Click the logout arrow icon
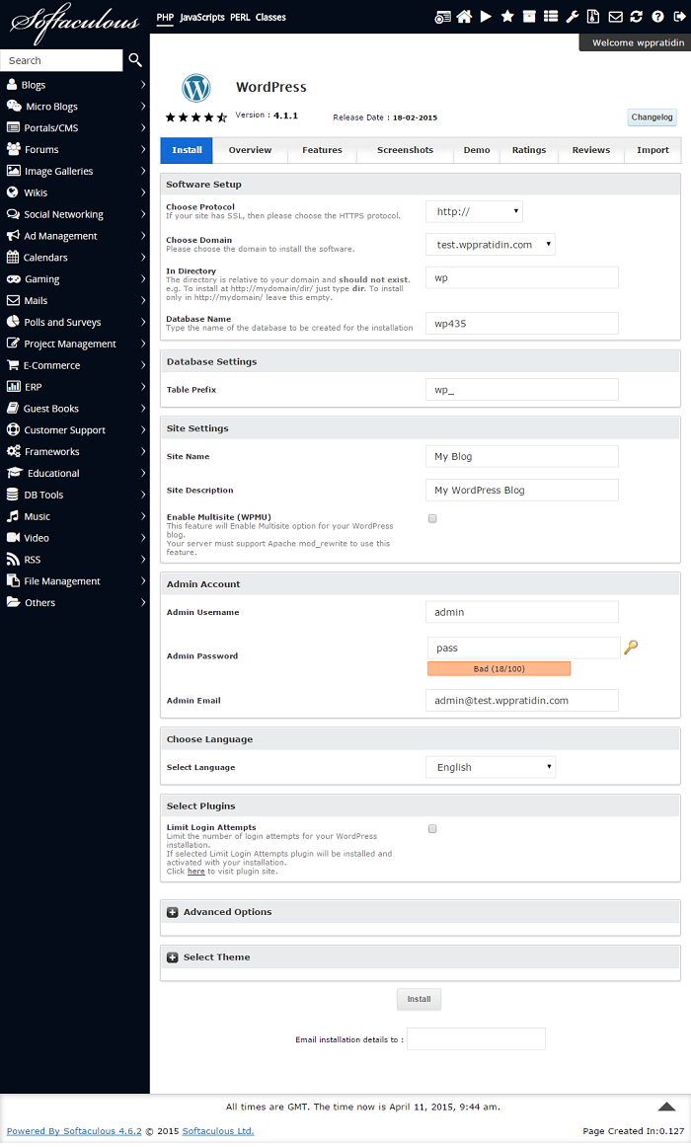The image size is (691, 1147). [678, 17]
